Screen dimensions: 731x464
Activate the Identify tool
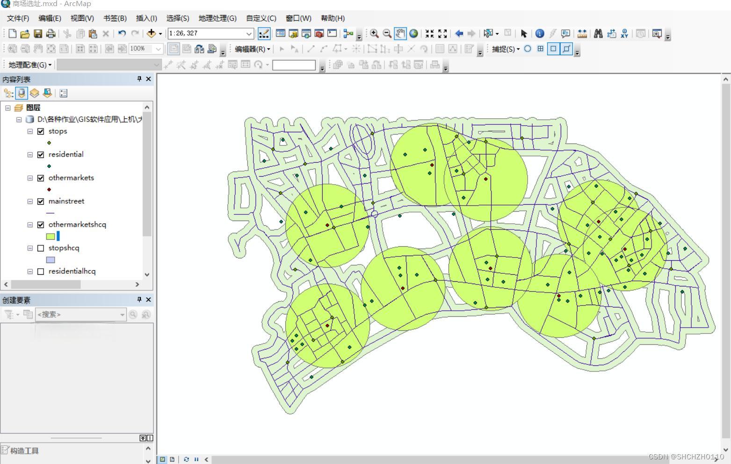pos(540,34)
